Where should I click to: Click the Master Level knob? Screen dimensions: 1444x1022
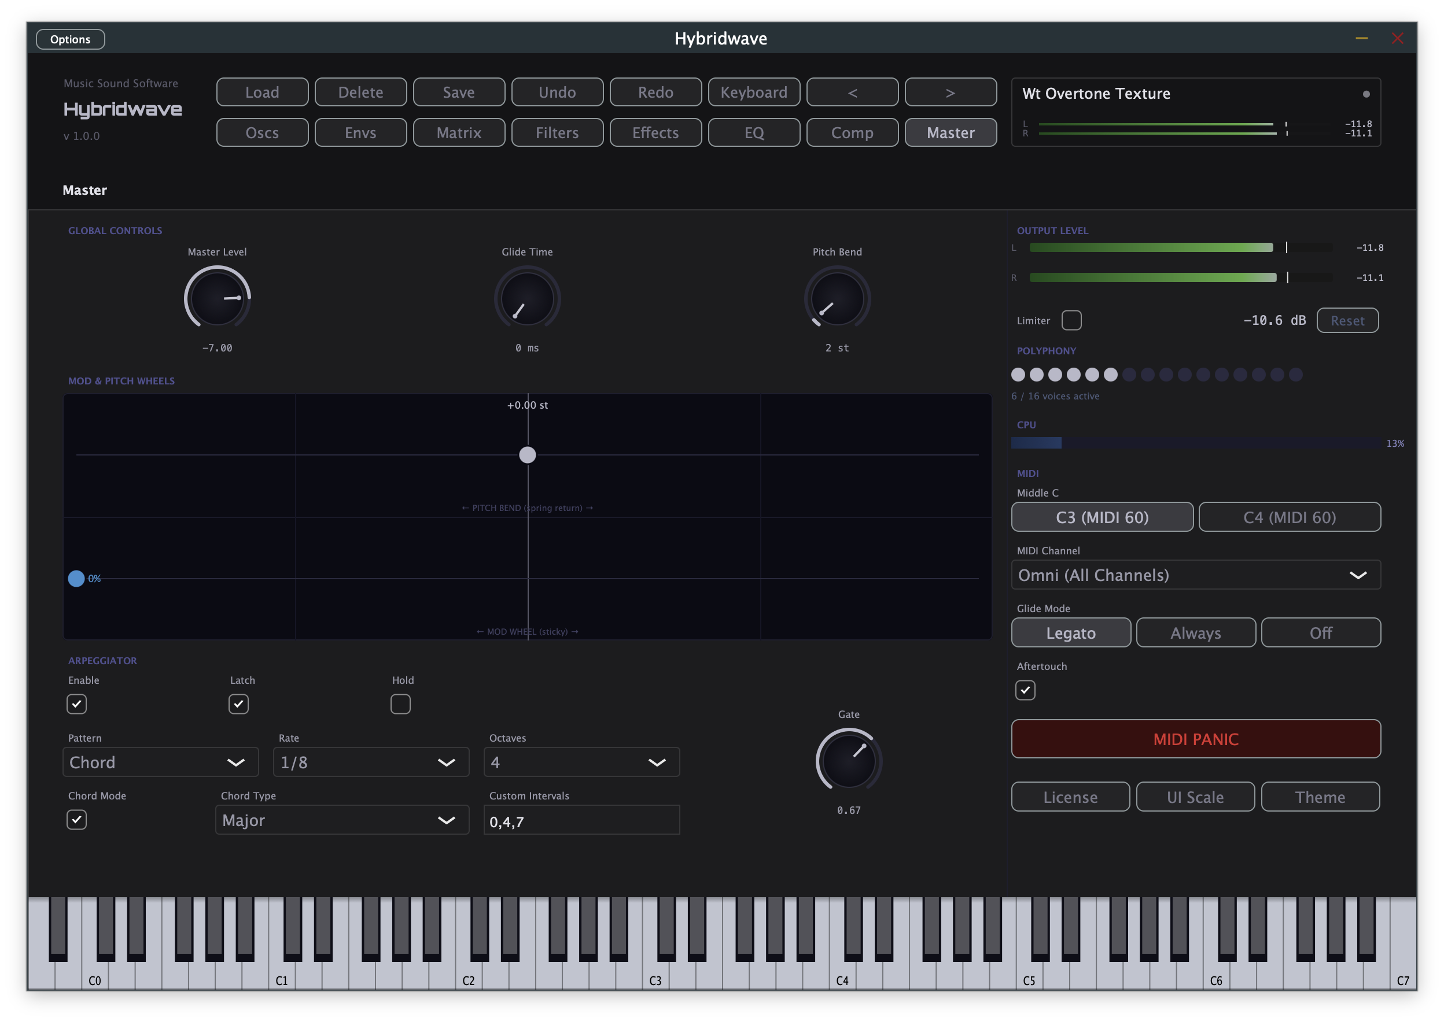tap(218, 298)
